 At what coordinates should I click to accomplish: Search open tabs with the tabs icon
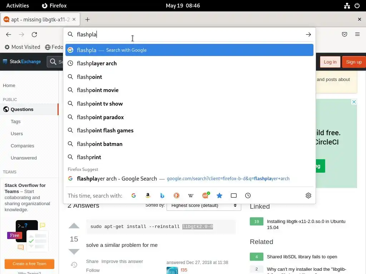(234, 196)
